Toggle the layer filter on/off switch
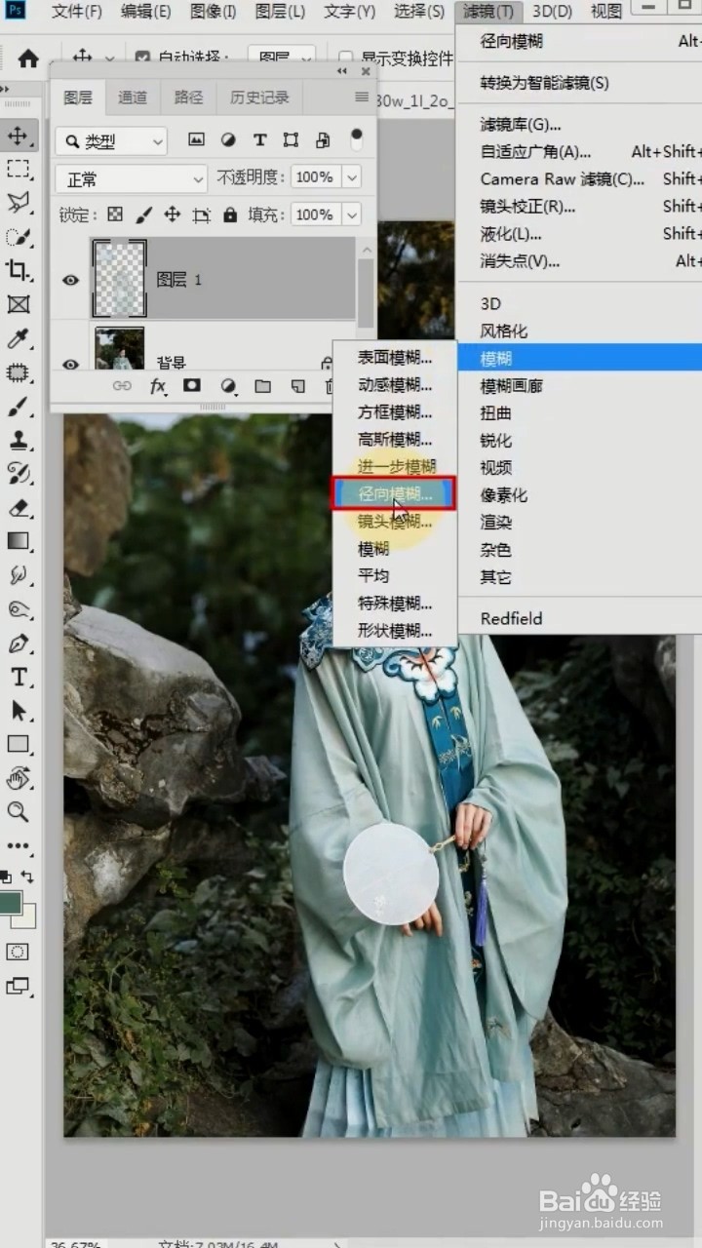The image size is (702, 1248). [x=356, y=139]
